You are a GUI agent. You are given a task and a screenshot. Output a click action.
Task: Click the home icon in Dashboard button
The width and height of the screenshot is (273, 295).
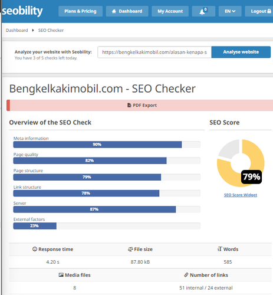[x=114, y=11]
